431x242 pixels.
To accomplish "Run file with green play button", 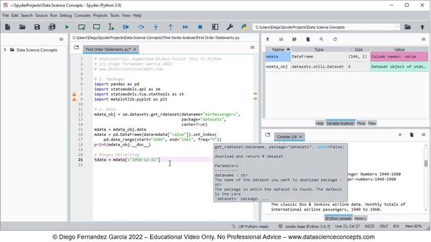I will (67, 27).
